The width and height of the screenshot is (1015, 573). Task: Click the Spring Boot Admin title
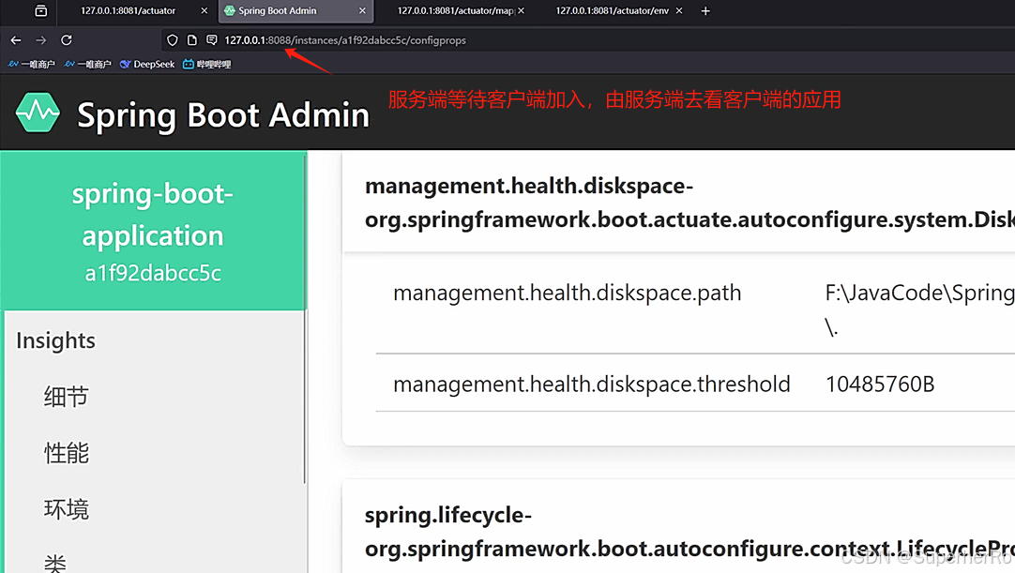tap(222, 114)
